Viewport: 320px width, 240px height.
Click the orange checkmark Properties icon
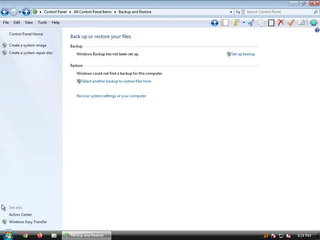point(291,22)
